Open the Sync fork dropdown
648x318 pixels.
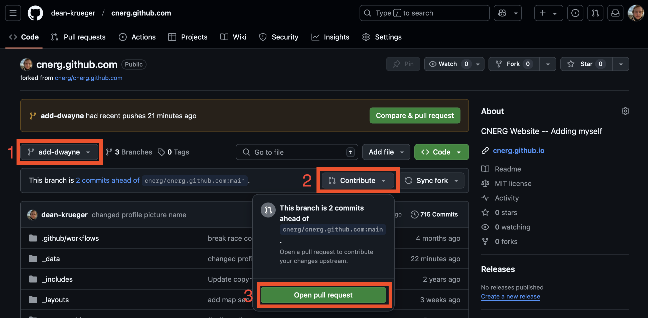click(x=432, y=180)
